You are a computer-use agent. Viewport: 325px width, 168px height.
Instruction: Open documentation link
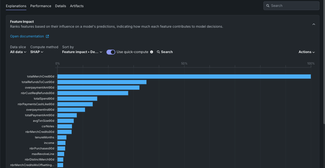pyautogui.click(x=27, y=36)
